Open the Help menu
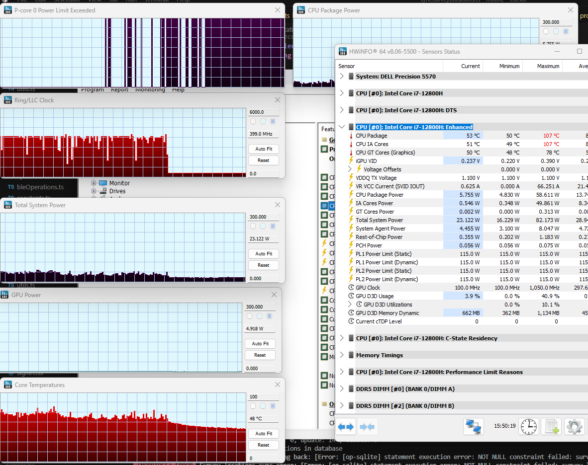588x465 pixels. click(178, 90)
